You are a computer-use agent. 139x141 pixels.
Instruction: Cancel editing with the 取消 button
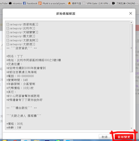tap(105, 137)
